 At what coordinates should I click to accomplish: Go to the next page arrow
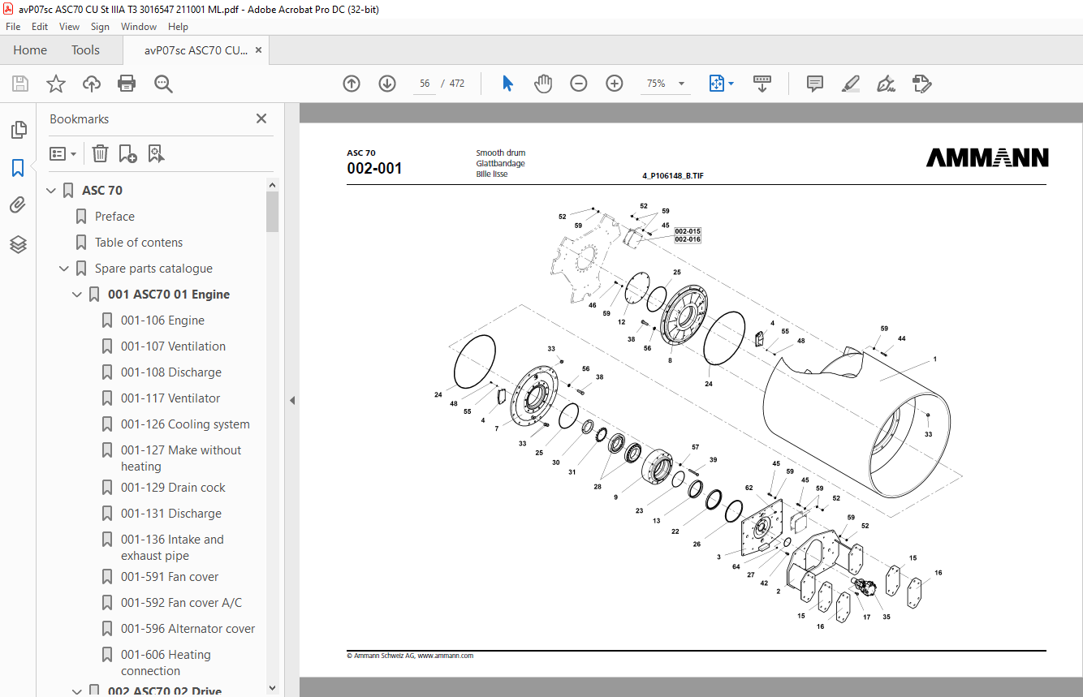click(387, 84)
